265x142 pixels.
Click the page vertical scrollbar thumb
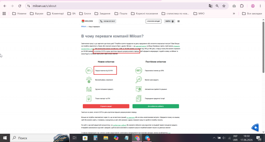pyautogui.click(x=263, y=47)
